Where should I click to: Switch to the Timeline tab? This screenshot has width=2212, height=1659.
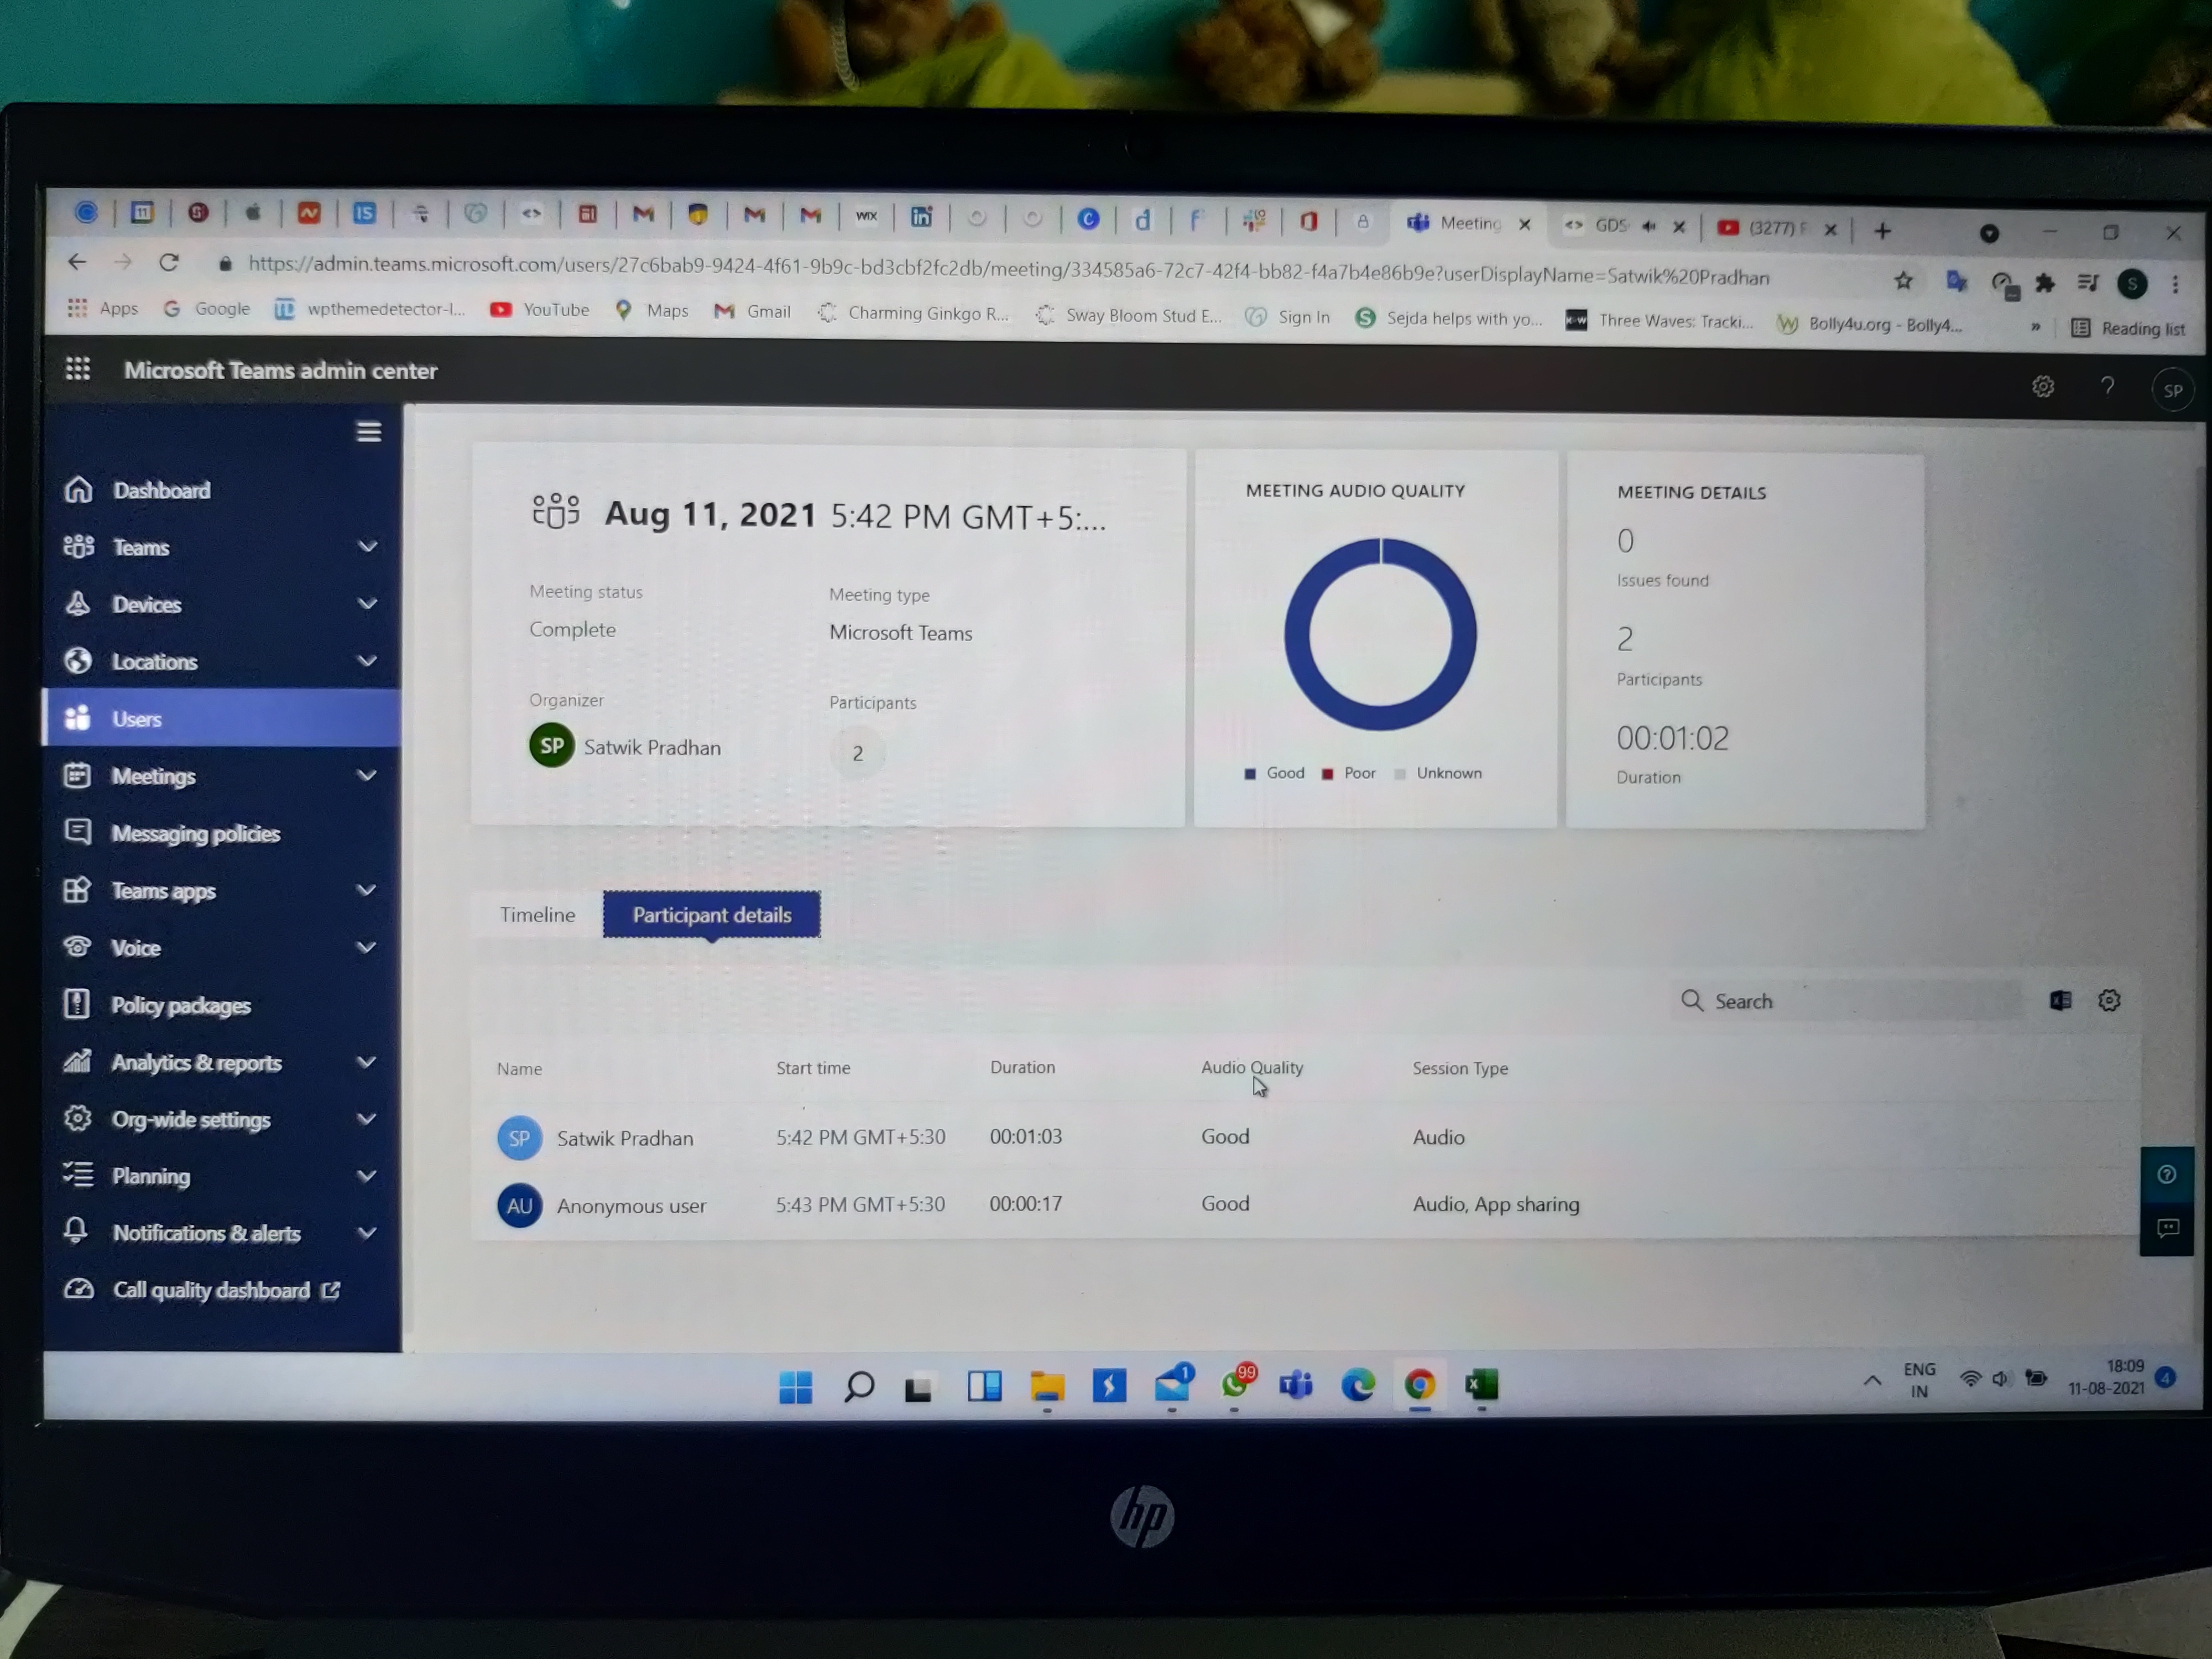[x=537, y=914]
